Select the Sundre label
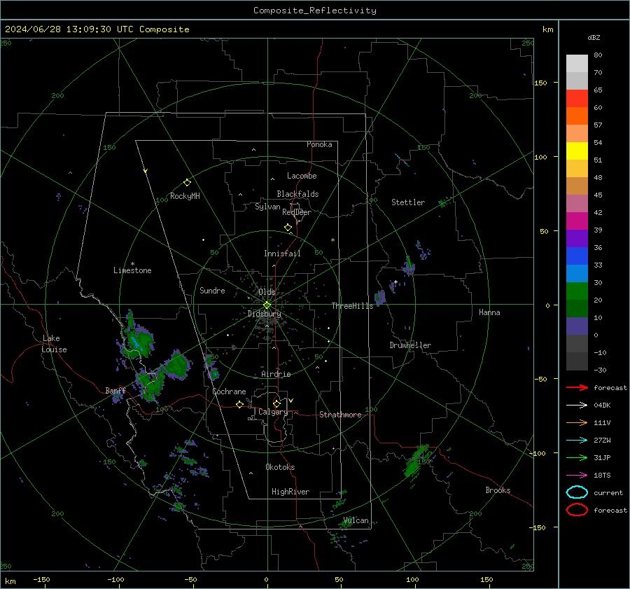The height and width of the screenshot is (589, 630). coord(212,291)
